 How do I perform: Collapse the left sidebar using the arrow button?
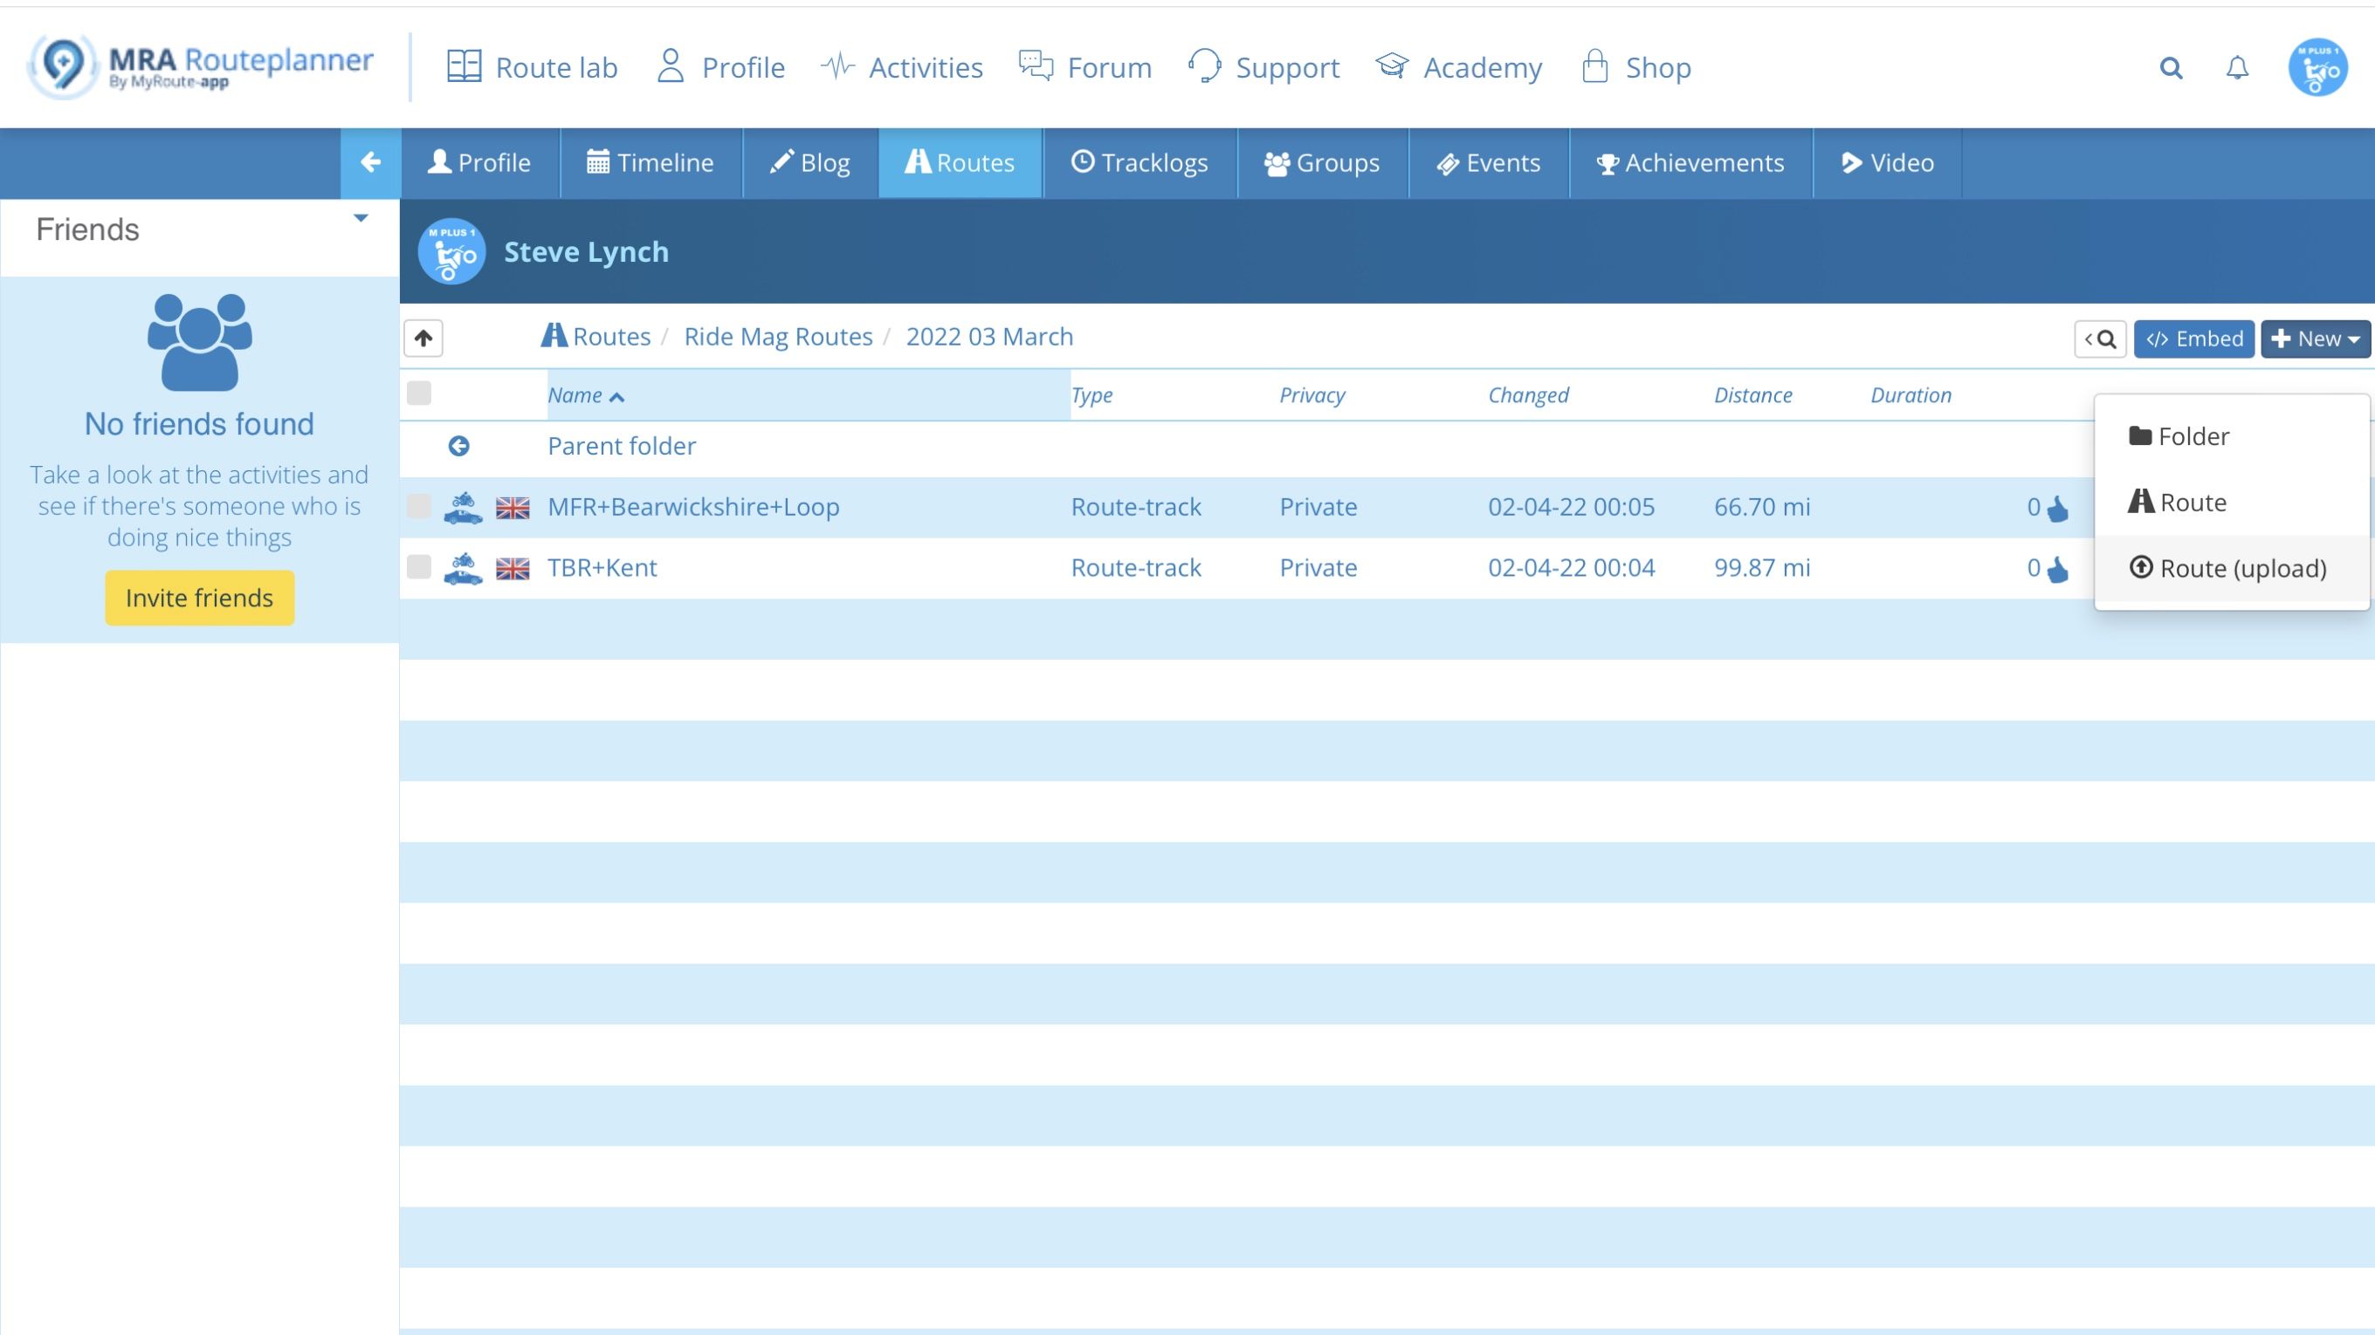coord(370,162)
